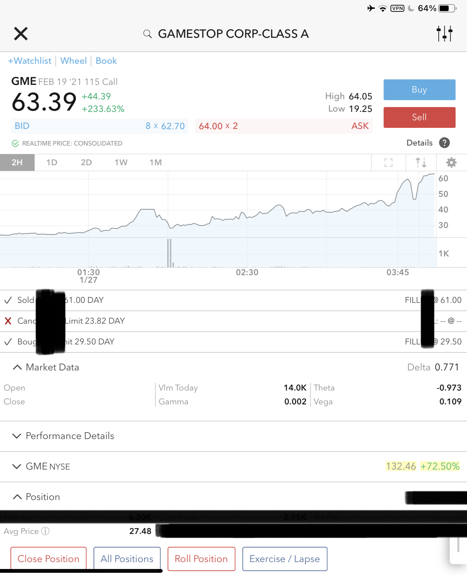Click the Close Position button
Image resolution: width=467 pixels, height=578 pixels.
(48, 559)
